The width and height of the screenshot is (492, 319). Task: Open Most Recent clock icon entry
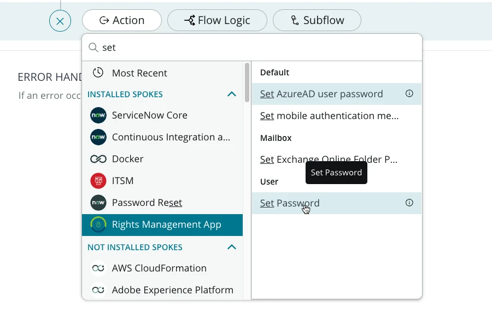[98, 73]
